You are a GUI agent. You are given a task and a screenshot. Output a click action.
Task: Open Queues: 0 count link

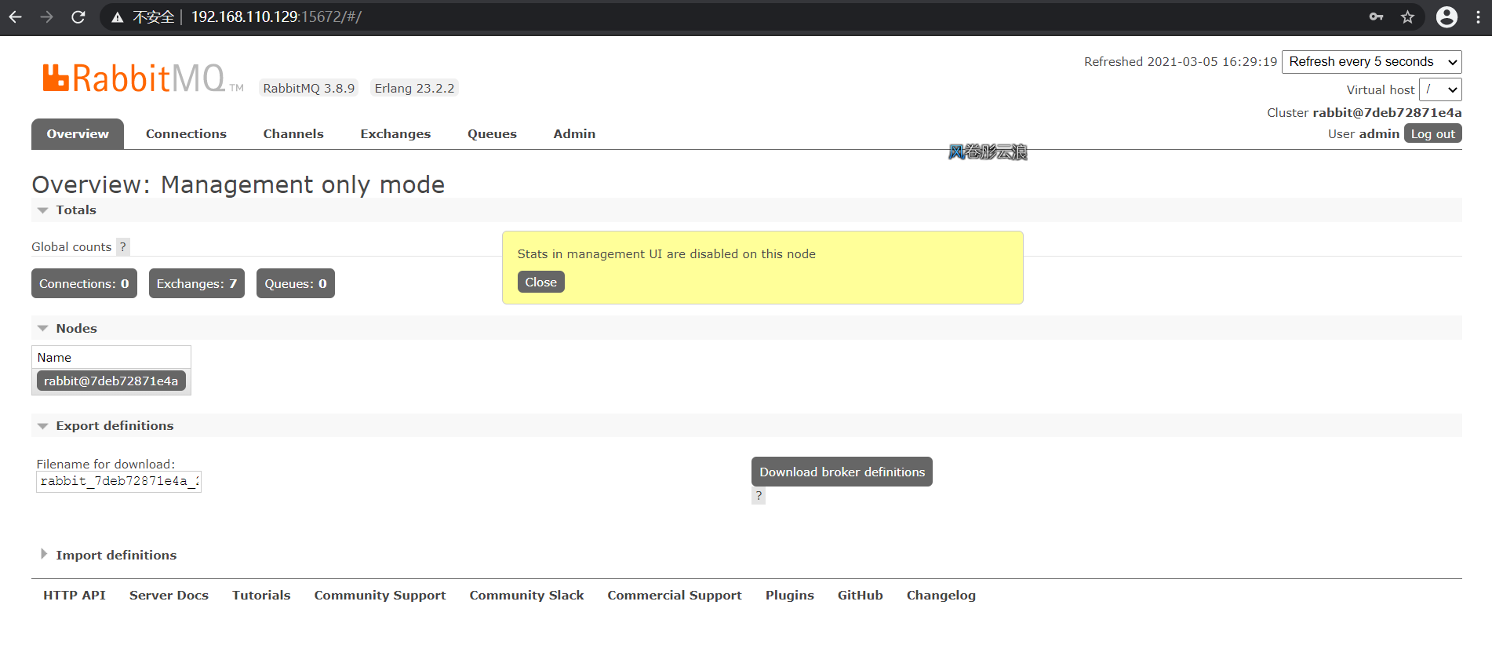click(296, 283)
